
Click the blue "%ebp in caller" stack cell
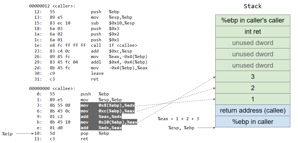[253, 122]
